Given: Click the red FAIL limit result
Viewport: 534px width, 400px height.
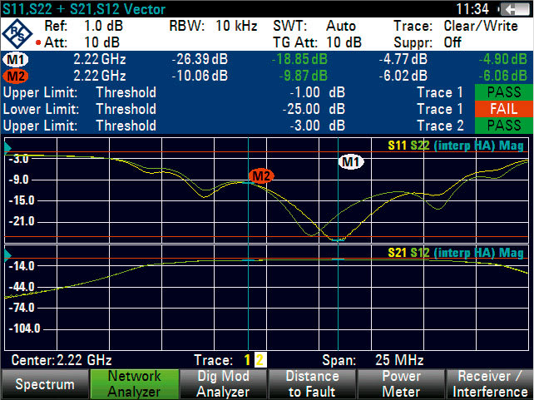Looking at the screenshot, I should pos(503,109).
